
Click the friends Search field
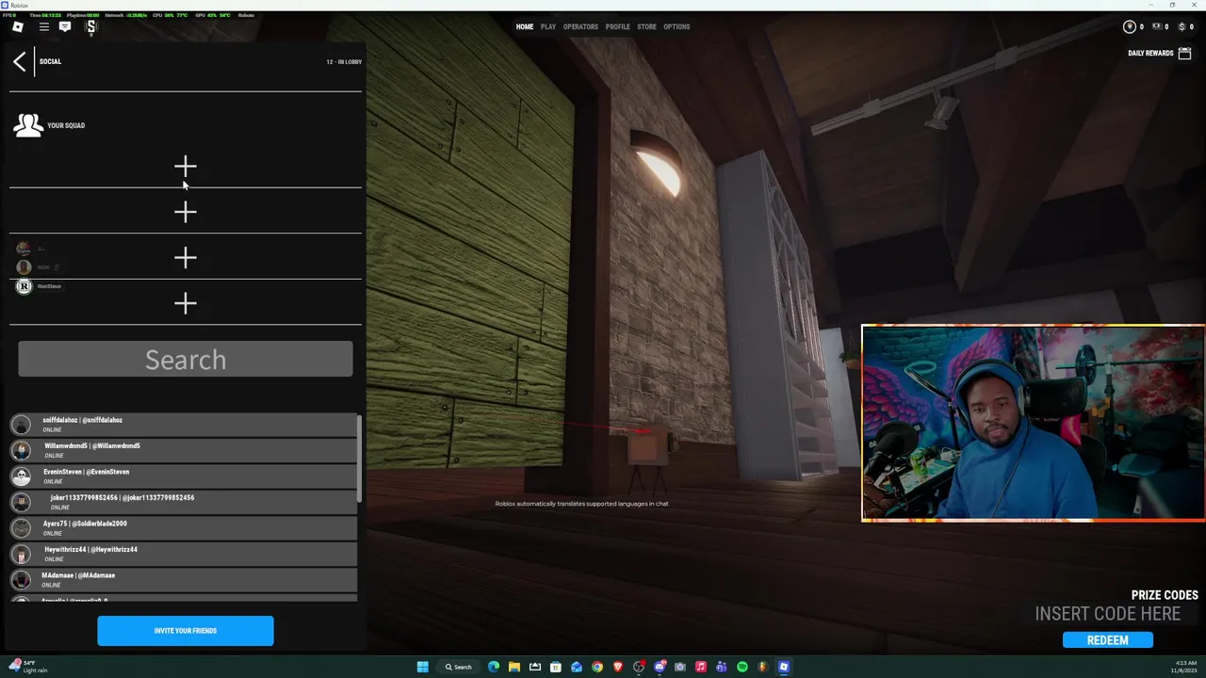186,360
